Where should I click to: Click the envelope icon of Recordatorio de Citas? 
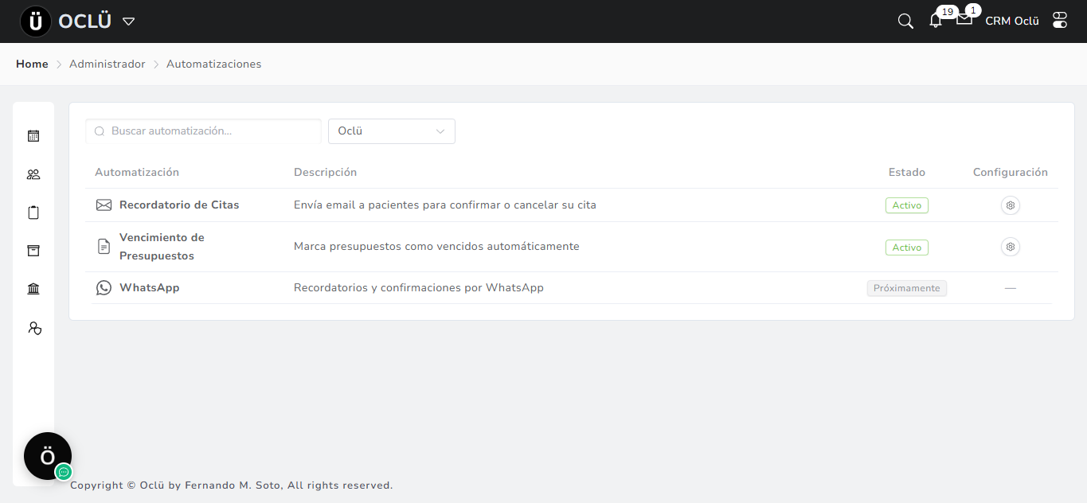(104, 205)
